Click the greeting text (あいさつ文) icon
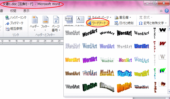This screenshot has width=170, height=99. pos(69,20)
